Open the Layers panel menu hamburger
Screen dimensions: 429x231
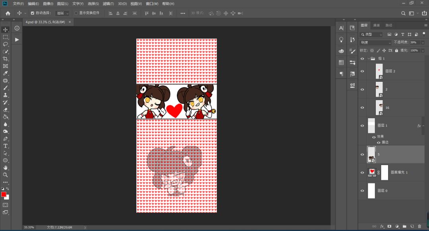coord(425,25)
